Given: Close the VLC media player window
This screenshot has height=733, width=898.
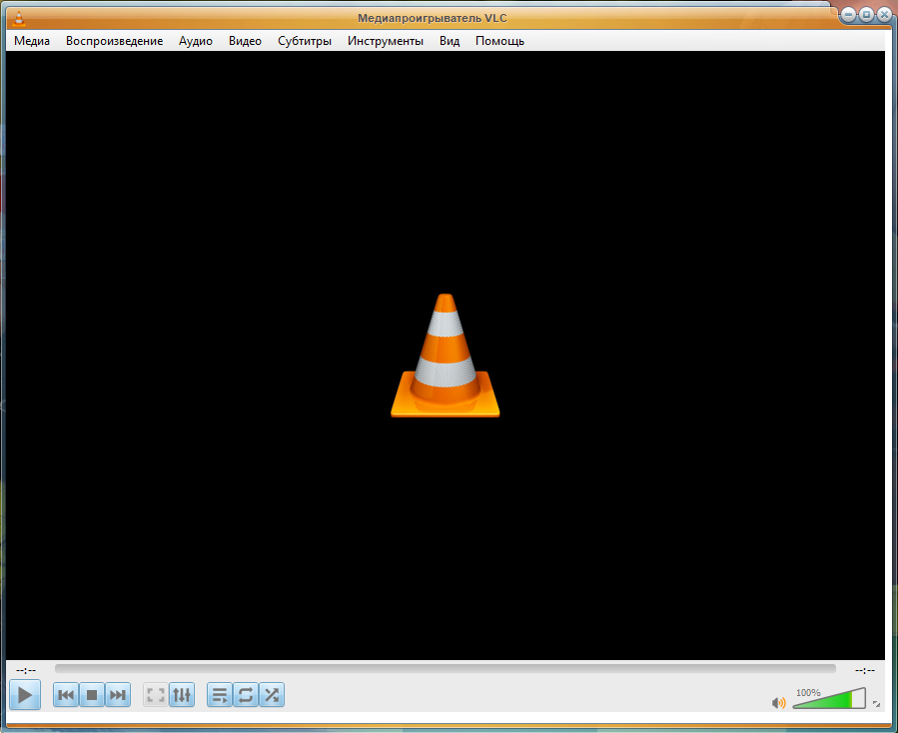Looking at the screenshot, I should tap(884, 15).
